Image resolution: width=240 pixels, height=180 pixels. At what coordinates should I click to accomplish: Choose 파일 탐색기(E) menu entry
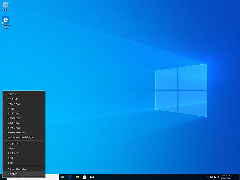pyautogui.click(x=24, y=153)
